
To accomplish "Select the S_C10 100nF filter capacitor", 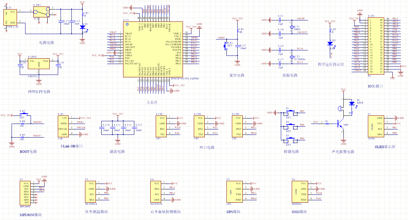I will coord(101,127).
